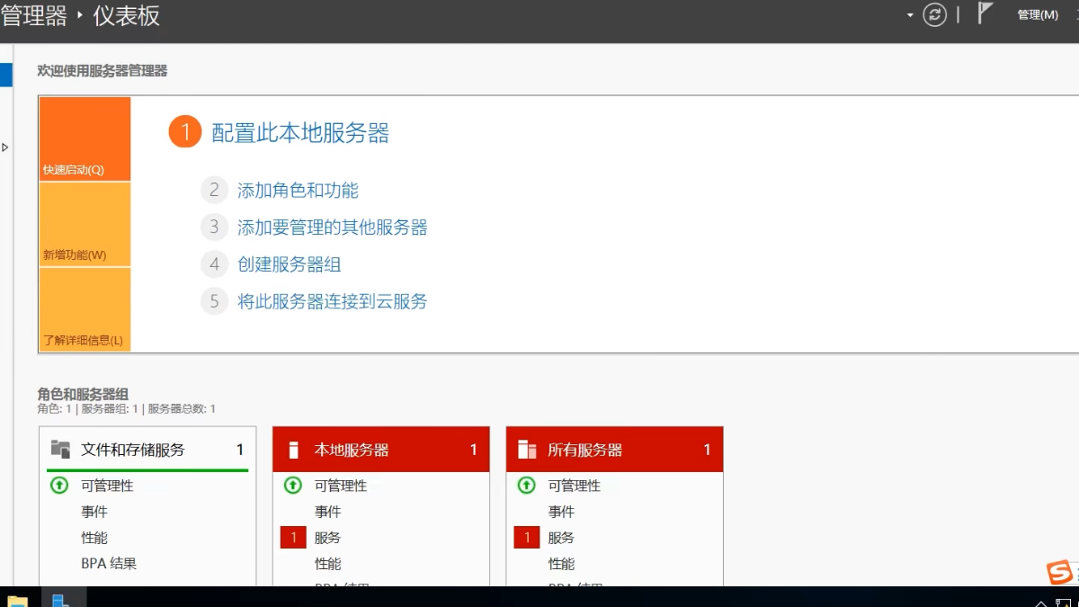The image size is (1079, 607).
Task: Open 添加角色和功能 link
Action: (298, 191)
